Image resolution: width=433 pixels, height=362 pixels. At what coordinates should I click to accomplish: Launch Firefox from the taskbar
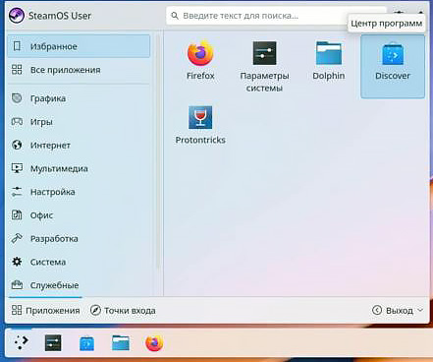(154, 343)
